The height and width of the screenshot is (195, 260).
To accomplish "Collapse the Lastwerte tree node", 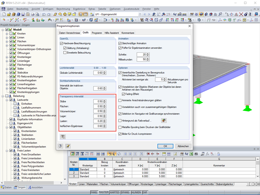I will point(7,100).
